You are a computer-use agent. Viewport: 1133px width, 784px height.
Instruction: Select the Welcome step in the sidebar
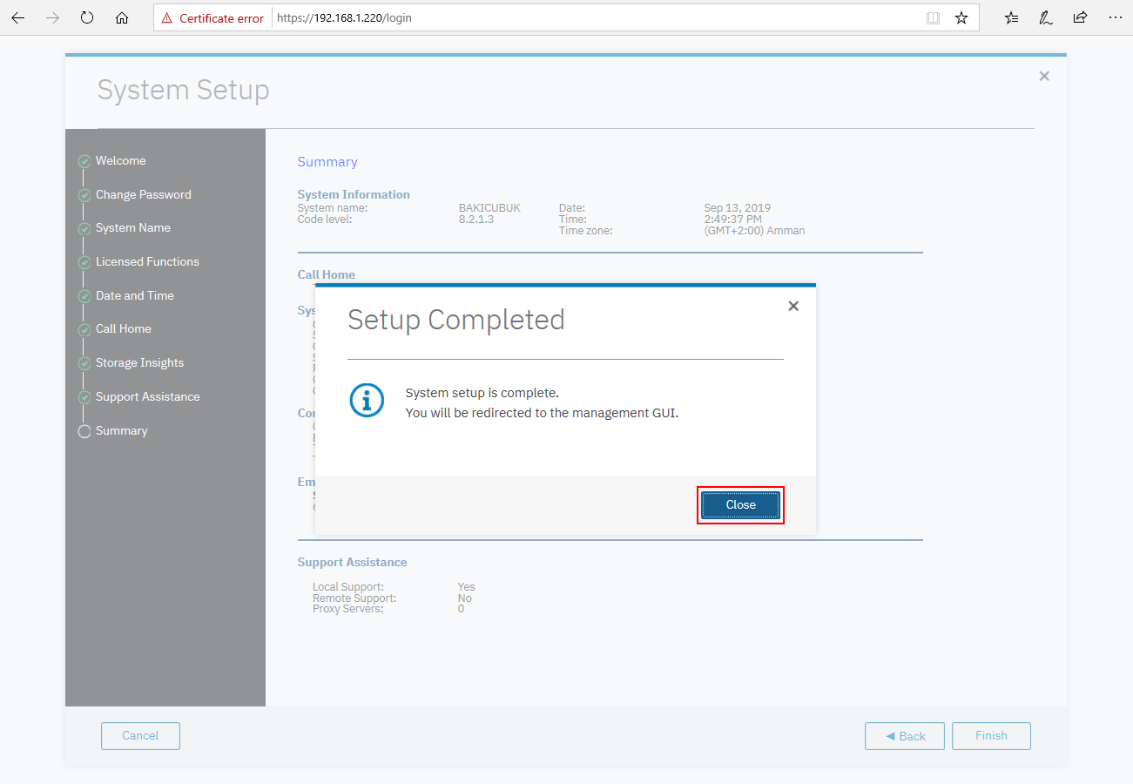click(121, 161)
